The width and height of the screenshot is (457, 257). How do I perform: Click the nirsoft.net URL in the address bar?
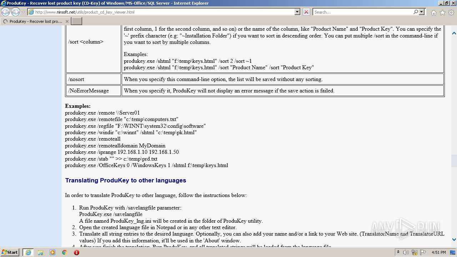click(x=85, y=12)
